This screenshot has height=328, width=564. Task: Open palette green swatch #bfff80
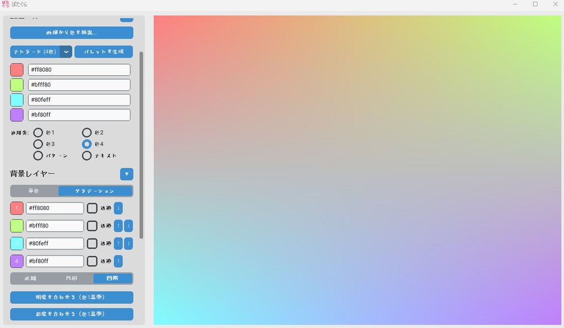coord(17,85)
